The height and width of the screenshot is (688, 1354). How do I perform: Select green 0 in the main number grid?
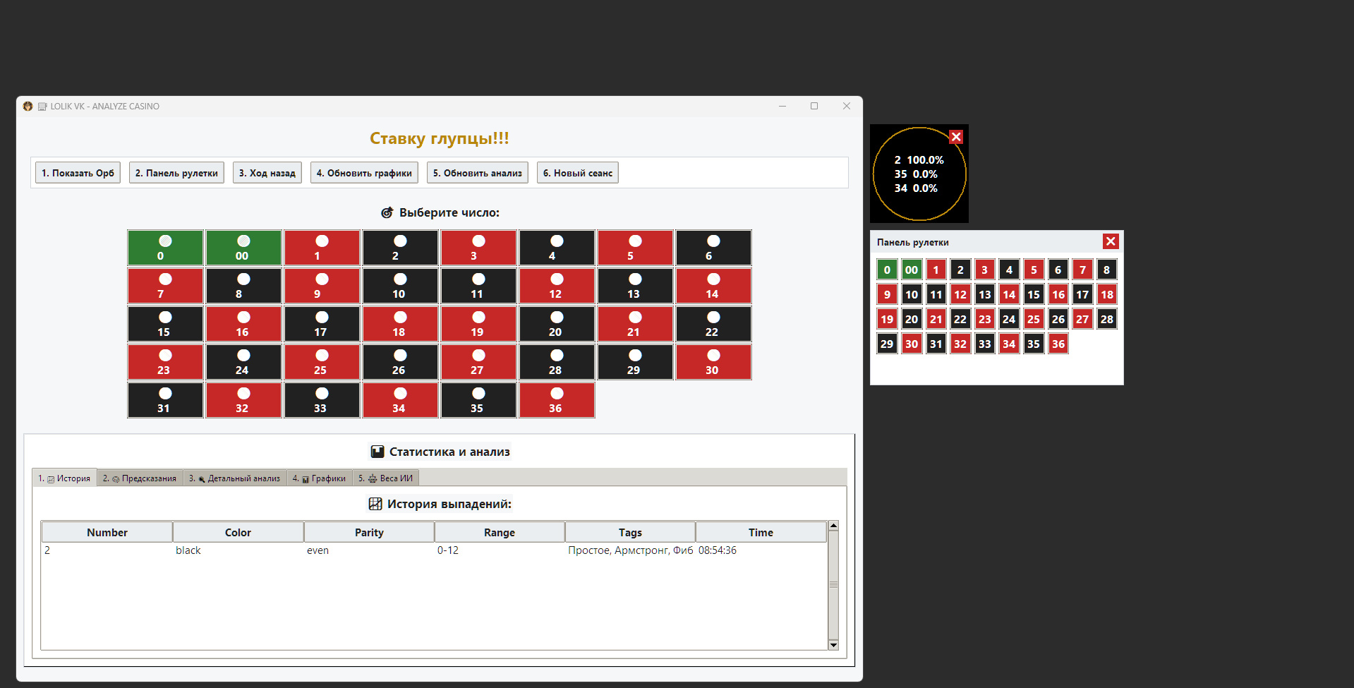coord(165,248)
